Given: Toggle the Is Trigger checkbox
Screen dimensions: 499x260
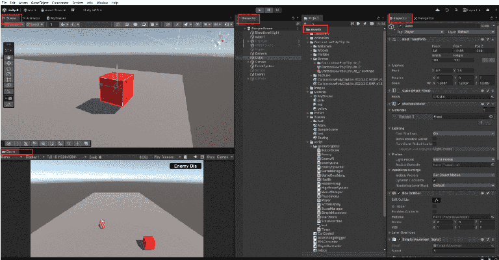Looking at the screenshot, I should pyautogui.click(x=435, y=206).
